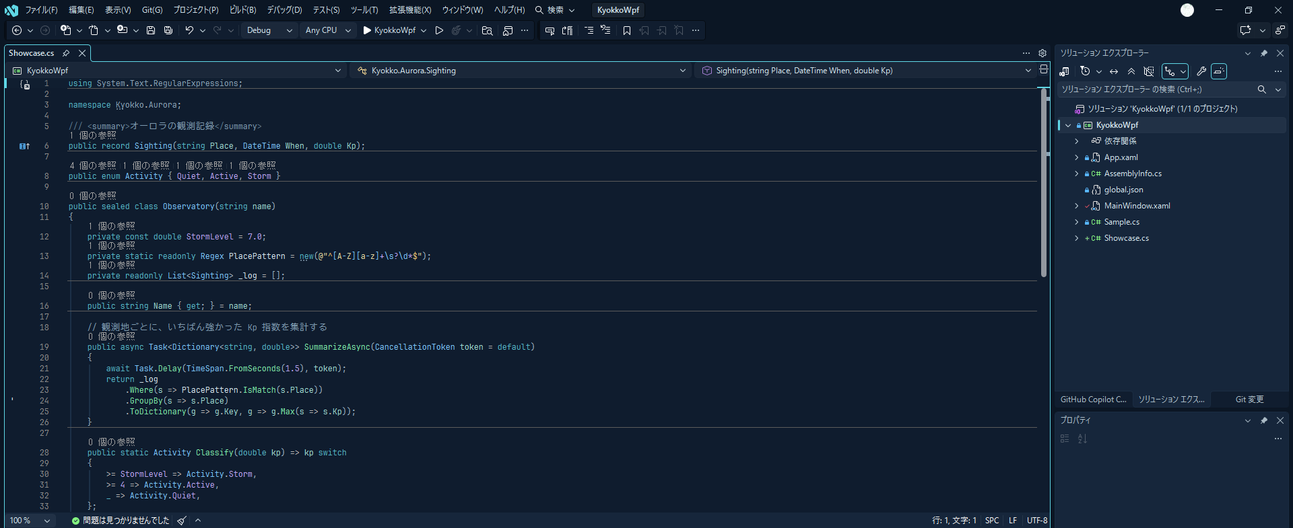Click code cleanup broom icon in status bar
The height and width of the screenshot is (528, 1293).
[x=182, y=521]
